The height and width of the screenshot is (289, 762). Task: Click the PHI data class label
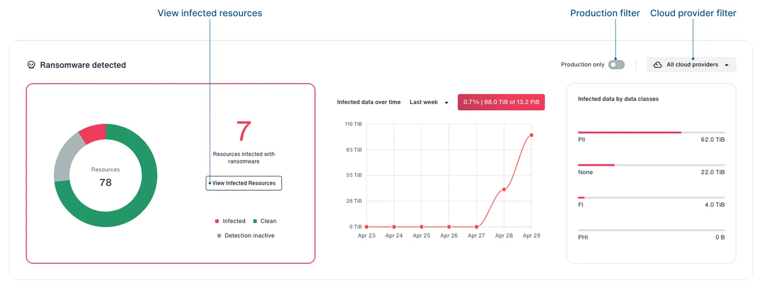tap(583, 237)
